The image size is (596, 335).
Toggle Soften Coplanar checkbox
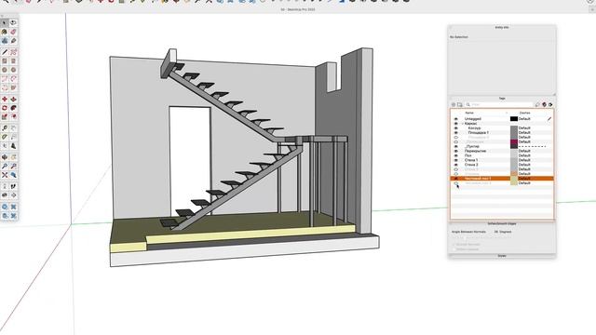point(454,249)
